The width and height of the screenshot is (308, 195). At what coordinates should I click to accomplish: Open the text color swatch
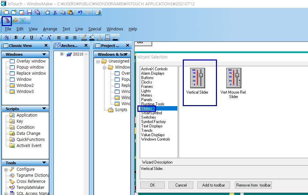100,38
